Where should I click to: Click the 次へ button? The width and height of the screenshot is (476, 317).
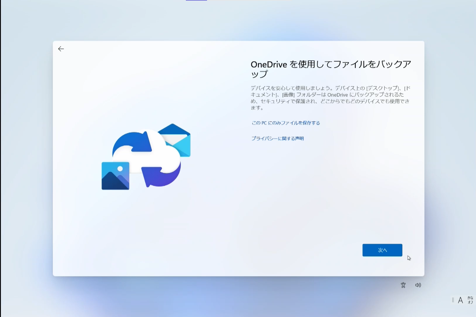pyautogui.click(x=382, y=250)
